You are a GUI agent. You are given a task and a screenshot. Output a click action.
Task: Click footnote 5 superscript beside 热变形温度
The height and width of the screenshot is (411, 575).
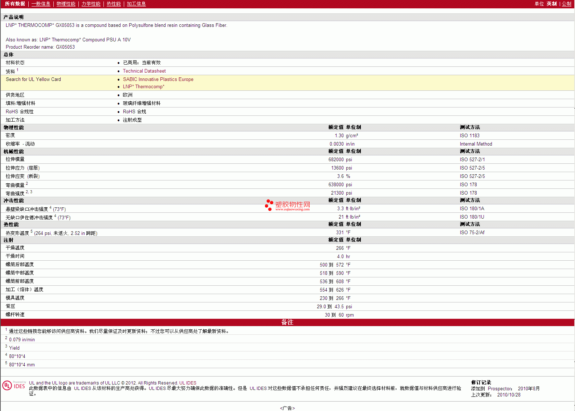click(x=32, y=231)
